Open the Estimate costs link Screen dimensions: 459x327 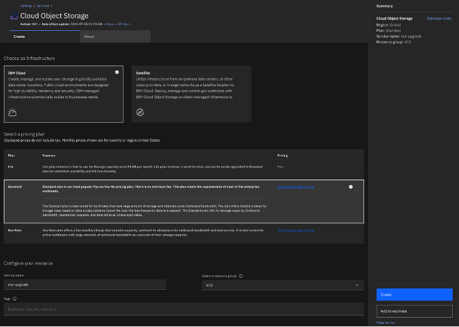(439, 18)
